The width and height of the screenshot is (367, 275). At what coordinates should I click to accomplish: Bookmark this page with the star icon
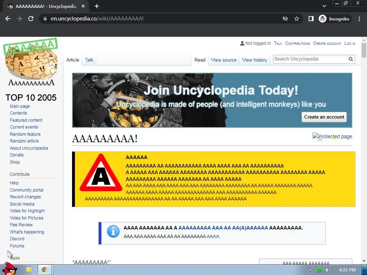(x=296, y=19)
